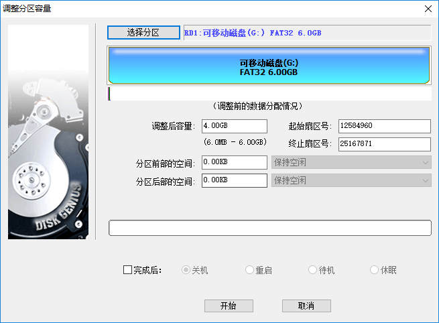
Task: Select the 休眠 radio option
Action: (x=375, y=270)
